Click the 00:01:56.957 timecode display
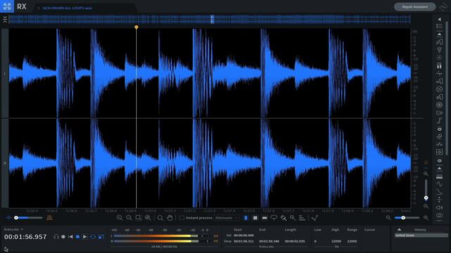 pyautogui.click(x=25, y=237)
